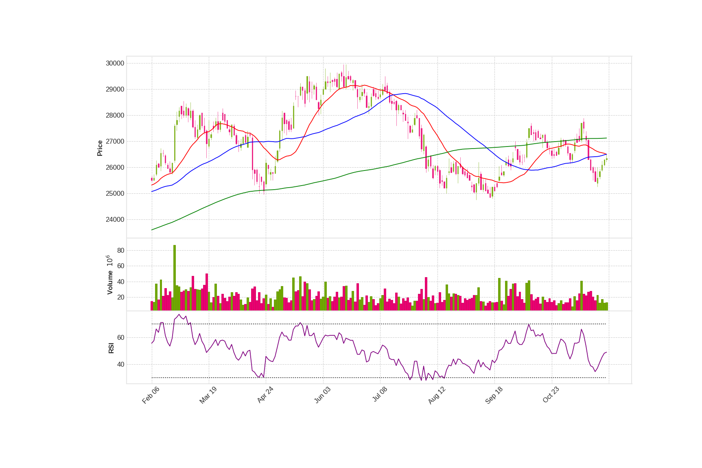Click the Mar 19 date label
The height and width of the screenshot is (468, 702).
tap(208, 395)
